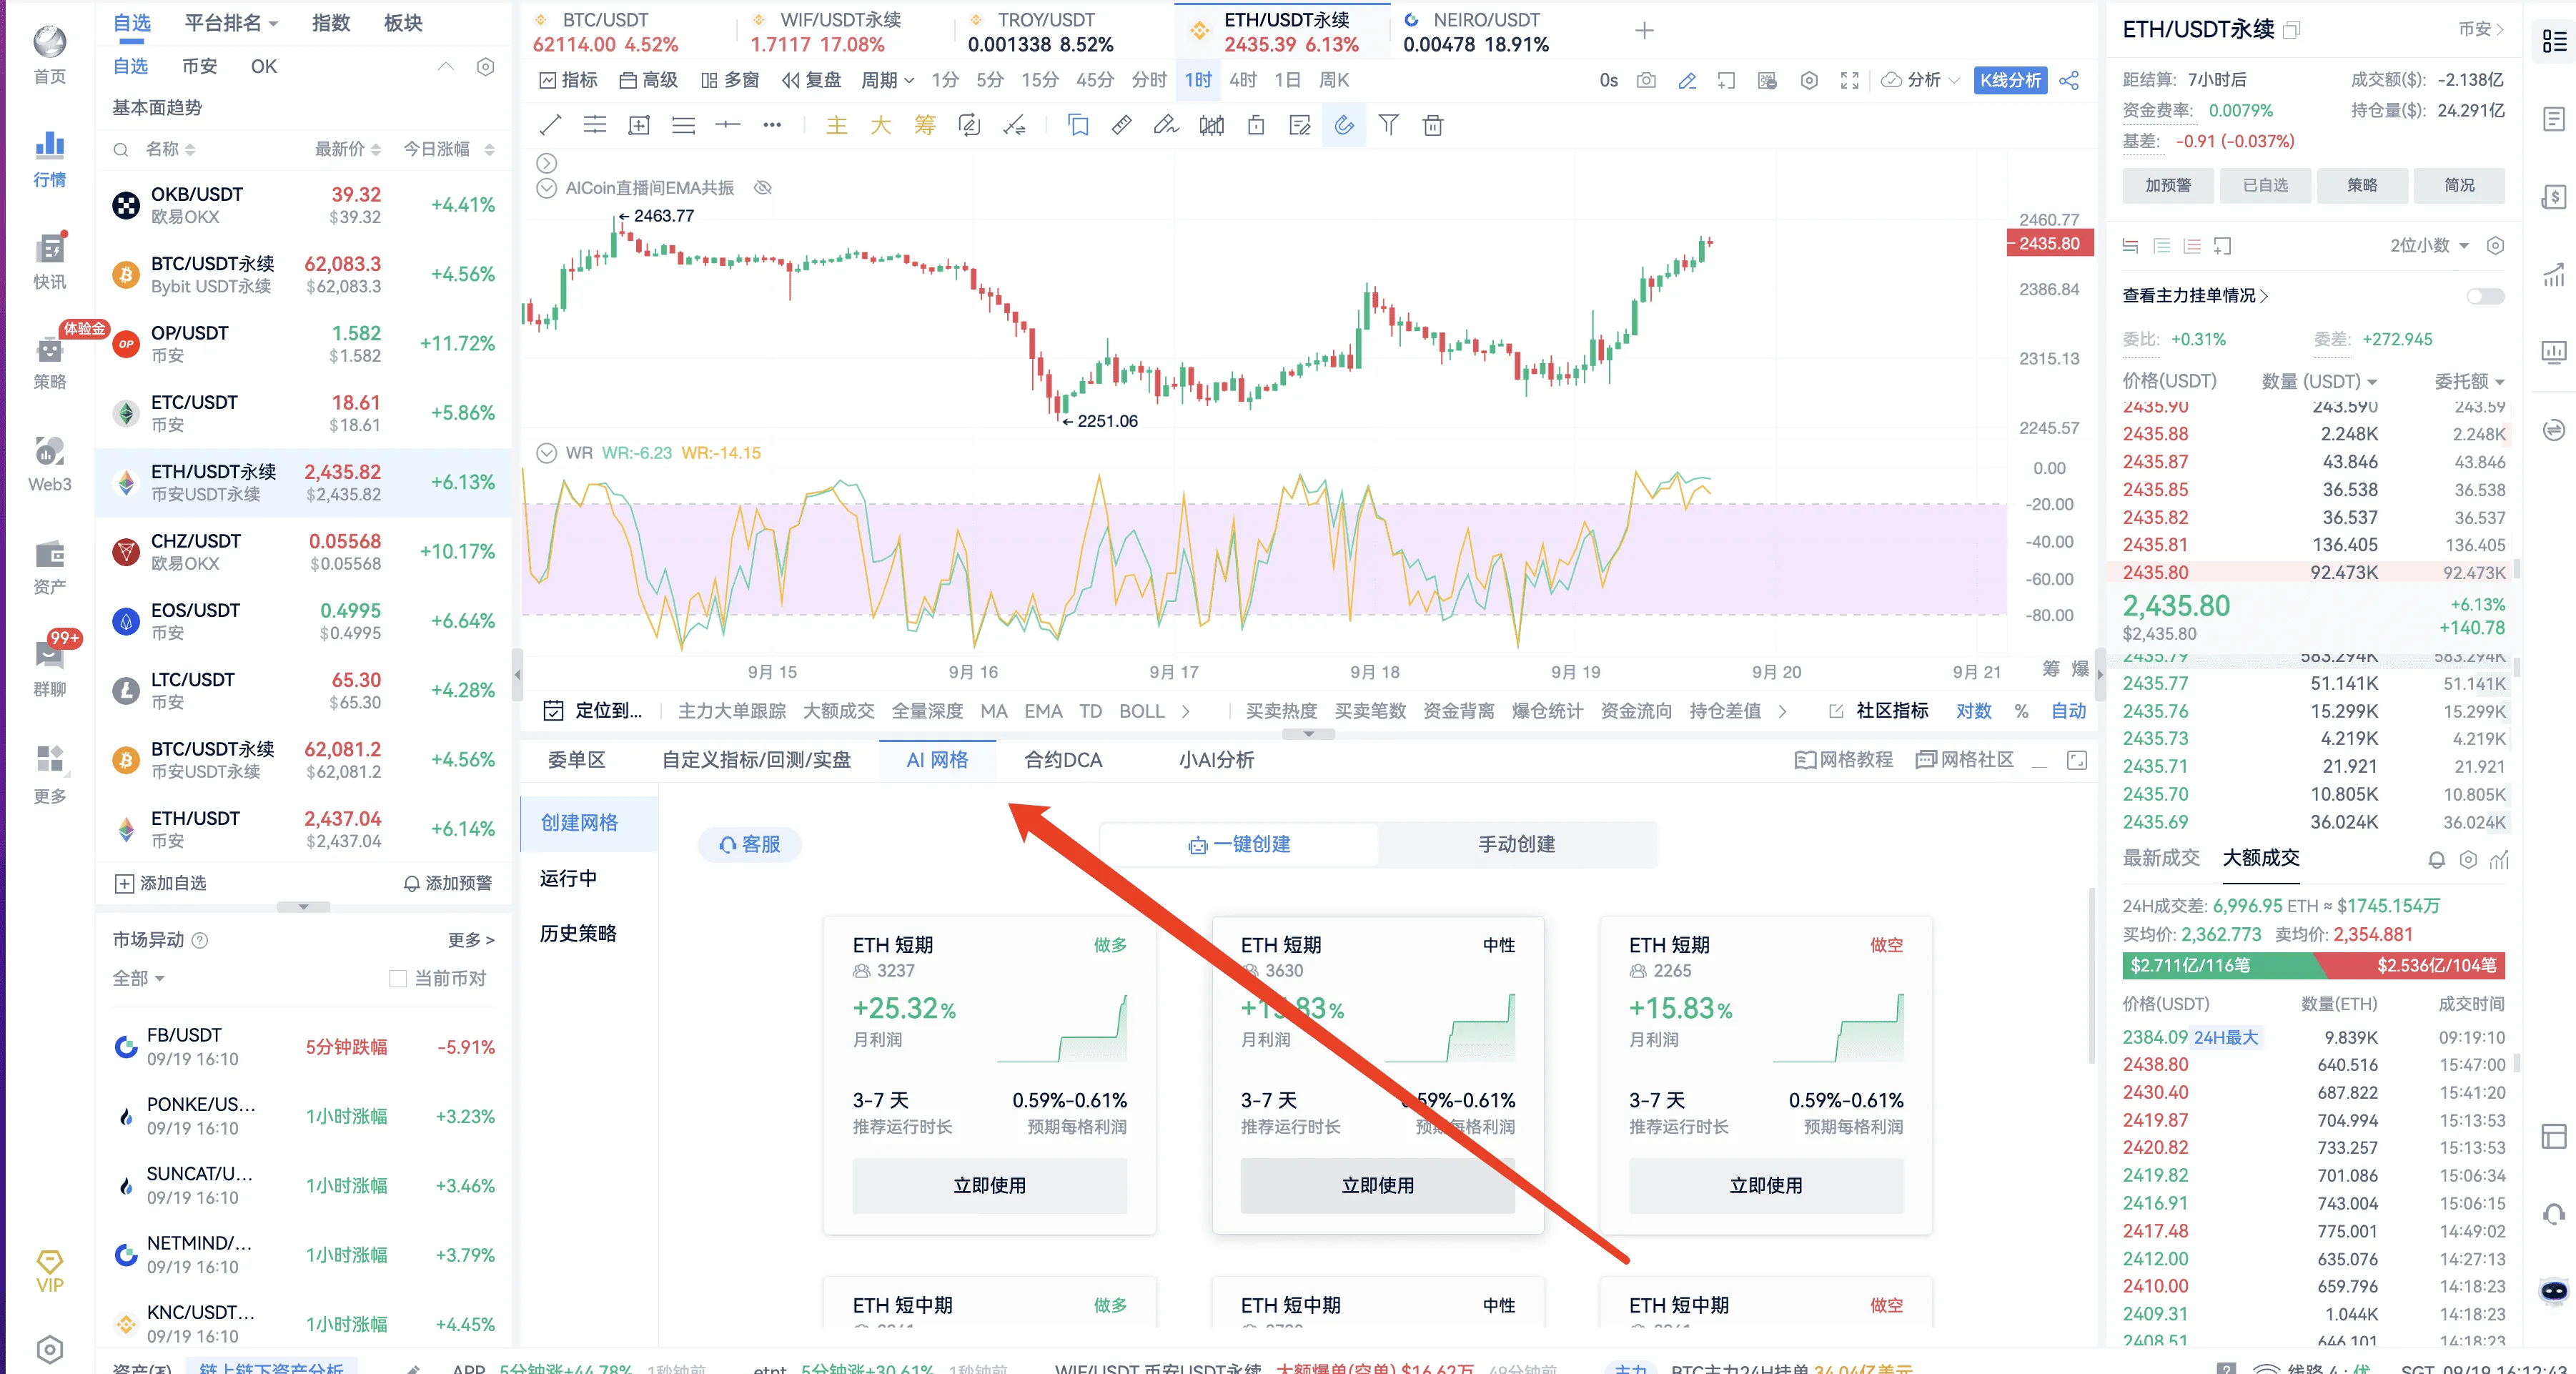Show hidden AICoin直播间EMA共振 indicator
The width and height of the screenshot is (2576, 1374).
[763, 188]
